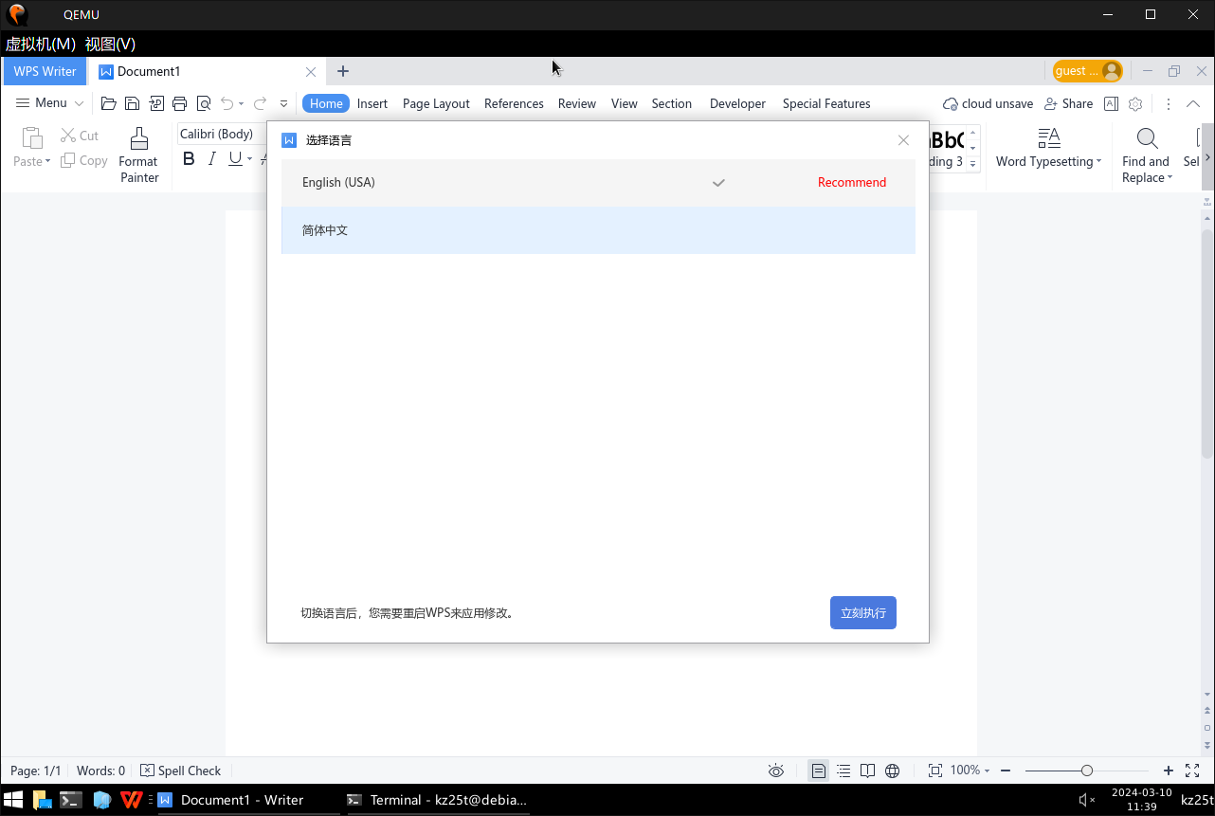Open the Windows-style start menu icon

pos(13,800)
